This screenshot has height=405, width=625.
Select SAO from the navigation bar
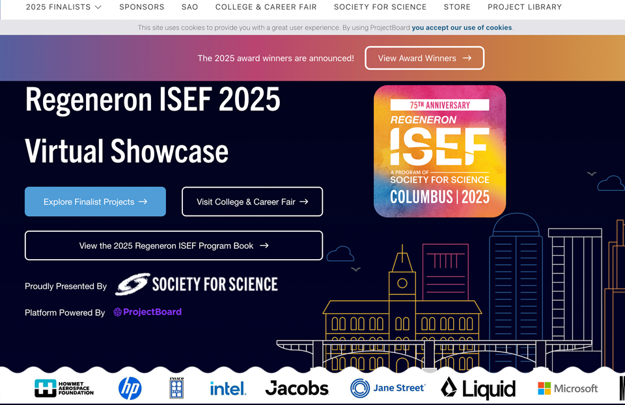coord(189,7)
